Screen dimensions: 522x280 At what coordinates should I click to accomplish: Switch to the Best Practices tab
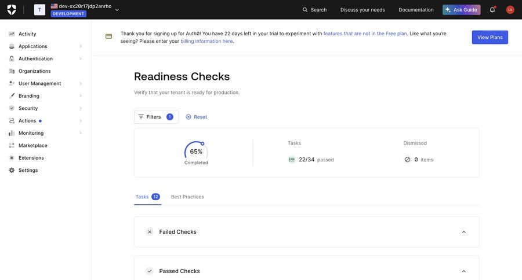pyautogui.click(x=187, y=197)
